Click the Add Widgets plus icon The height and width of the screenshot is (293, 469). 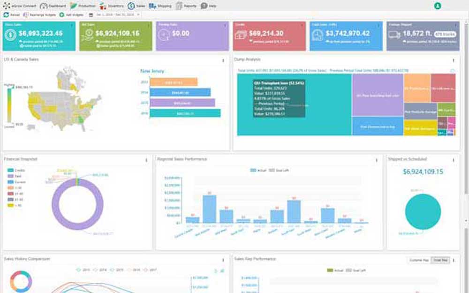[61, 15]
